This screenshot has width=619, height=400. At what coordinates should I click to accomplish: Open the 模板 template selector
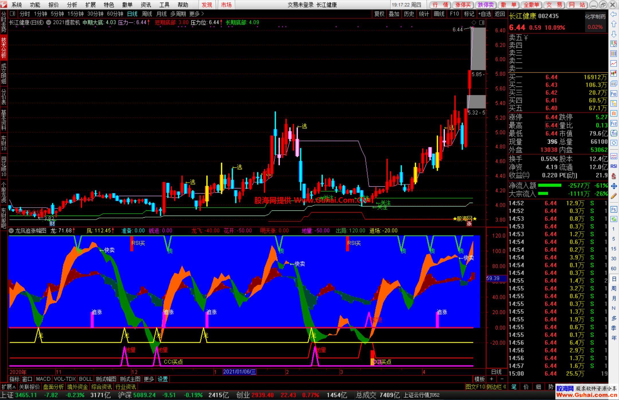click(480, 379)
